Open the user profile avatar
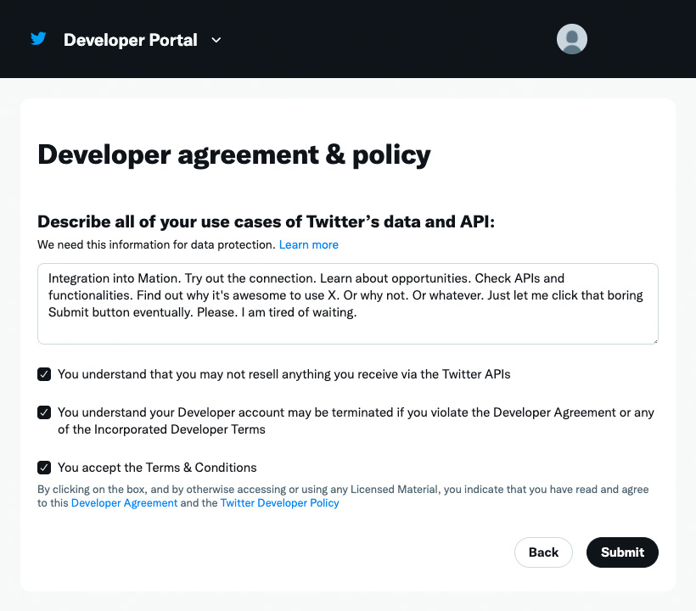This screenshot has width=696, height=611. click(572, 39)
